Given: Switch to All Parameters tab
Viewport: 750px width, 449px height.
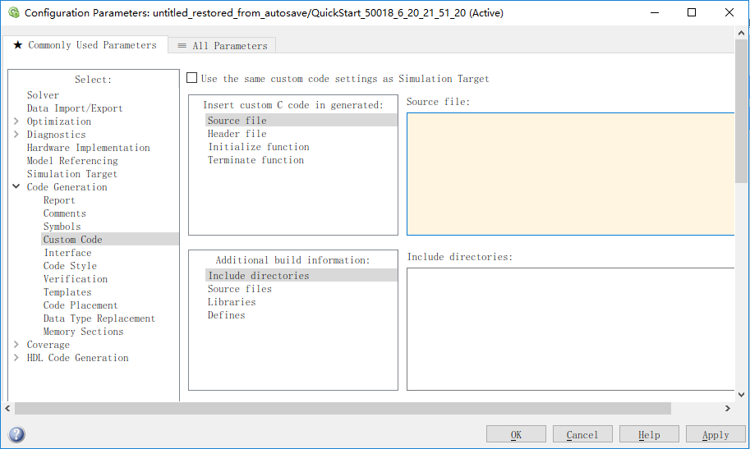Looking at the screenshot, I should [x=223, y=46].
